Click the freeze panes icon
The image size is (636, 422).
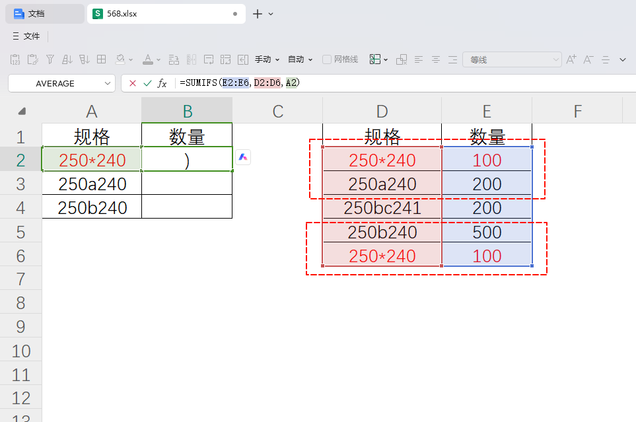point(374,59)
